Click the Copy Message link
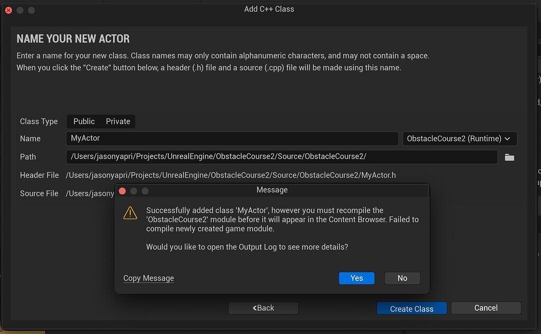Screen dimensions: 541x334 (149, 278)
